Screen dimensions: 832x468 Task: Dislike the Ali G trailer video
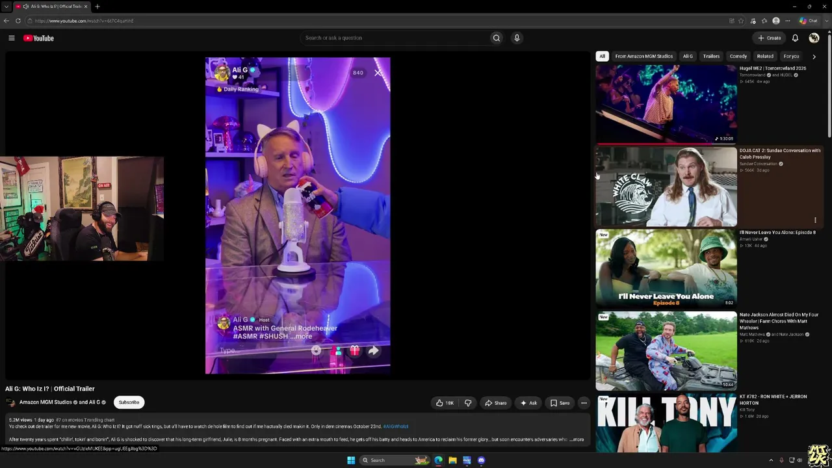coord(468,403)
